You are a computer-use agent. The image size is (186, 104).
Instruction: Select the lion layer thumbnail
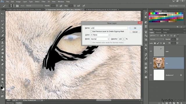pos(159,63)
